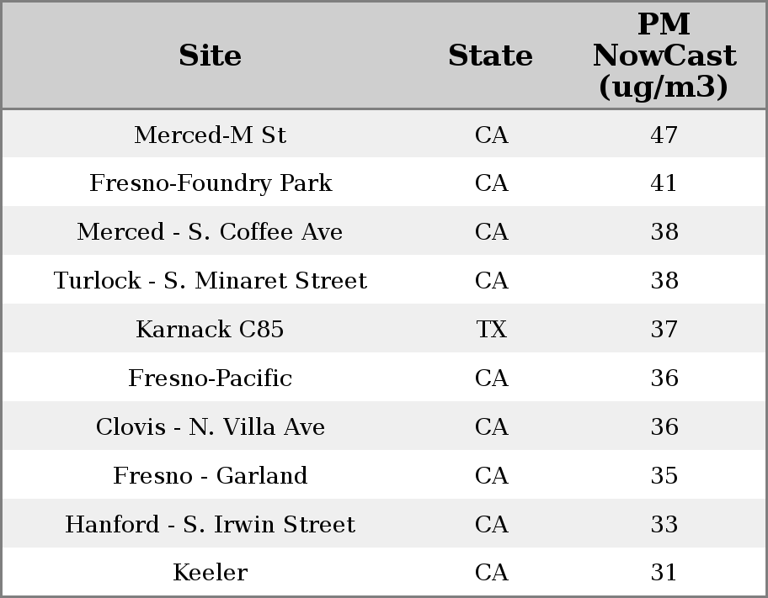This screenshot has height=598, width=768.
Task: Open the Turlock - S. Minaret Street row
Action: tap(210, 281)
